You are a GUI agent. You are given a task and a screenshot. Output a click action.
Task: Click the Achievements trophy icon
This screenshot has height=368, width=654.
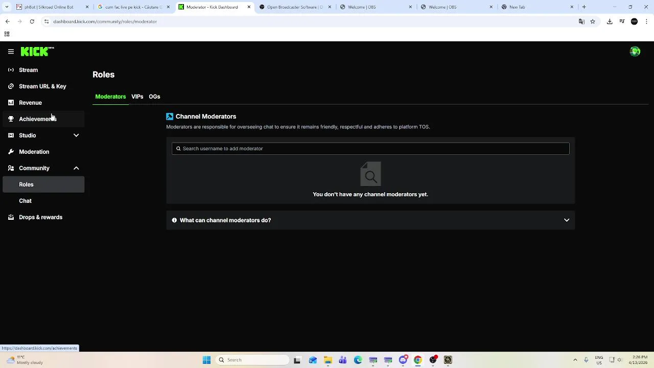click(x=11, y=119)
